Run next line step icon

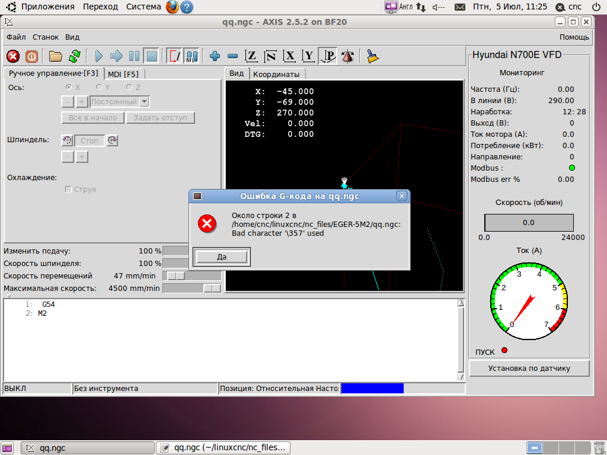[116, 56]
